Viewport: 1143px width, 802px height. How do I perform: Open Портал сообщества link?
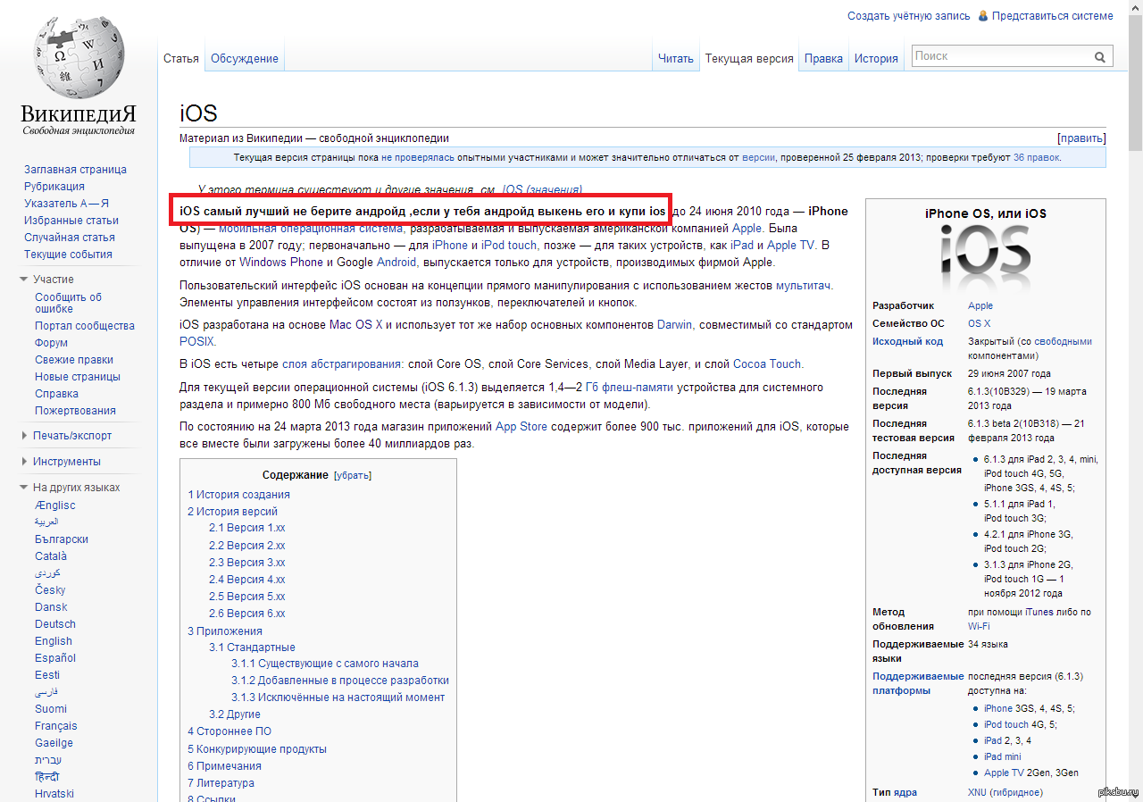coord(85,326)
